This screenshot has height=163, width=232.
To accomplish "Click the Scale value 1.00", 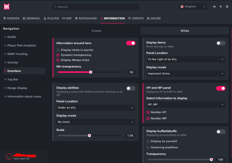I will [130, 135].
